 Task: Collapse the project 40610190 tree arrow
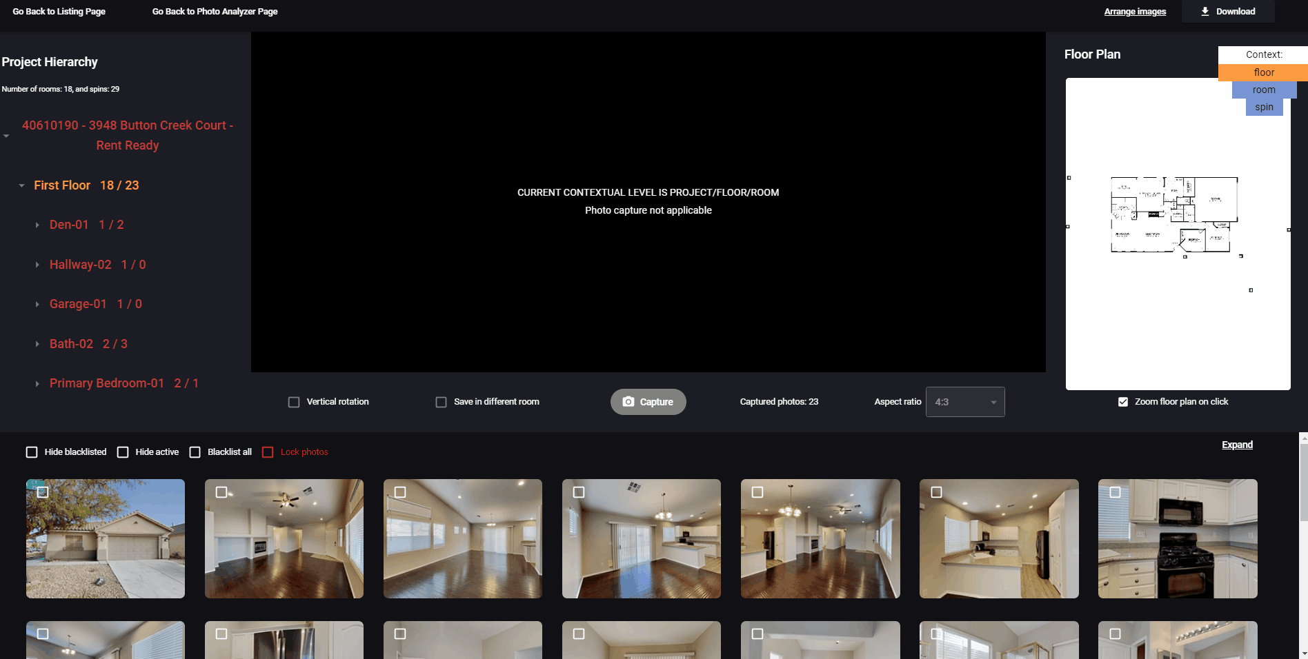6,136
